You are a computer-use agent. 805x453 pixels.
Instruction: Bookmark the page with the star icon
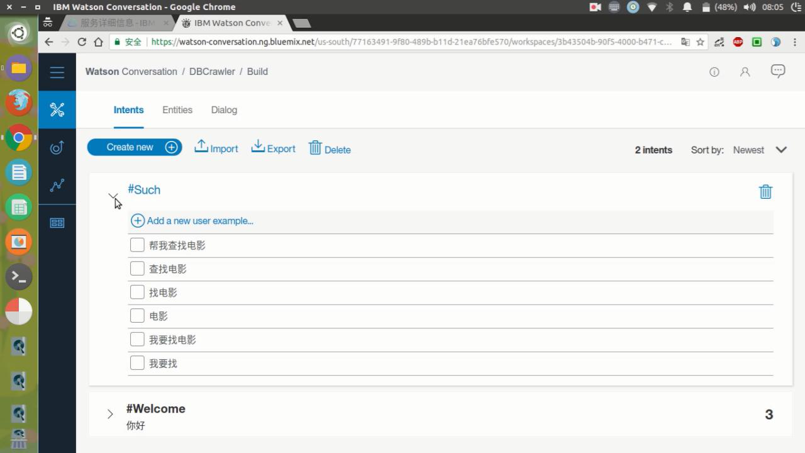[700, 42]
